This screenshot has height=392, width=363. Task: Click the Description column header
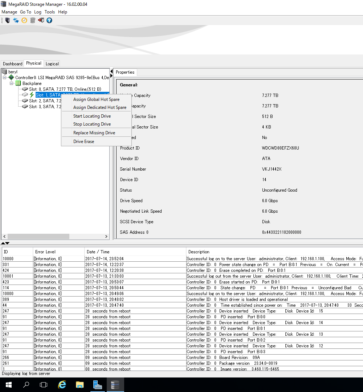click(274, 252)
